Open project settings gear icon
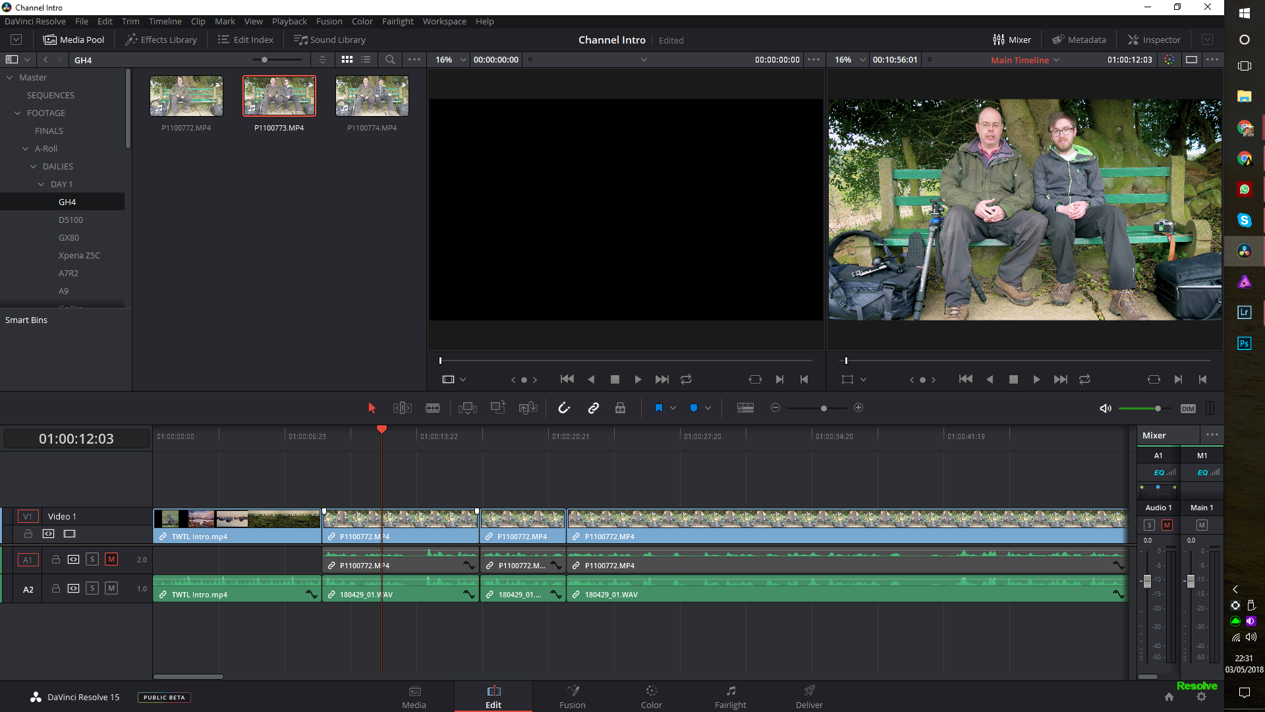This screenshot has height=712, width=1265. [x=1201, y=697]
